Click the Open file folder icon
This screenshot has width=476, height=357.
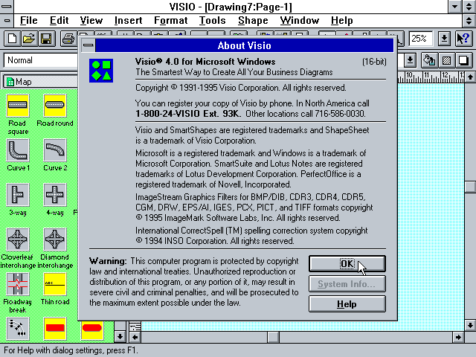pos(29,39)
